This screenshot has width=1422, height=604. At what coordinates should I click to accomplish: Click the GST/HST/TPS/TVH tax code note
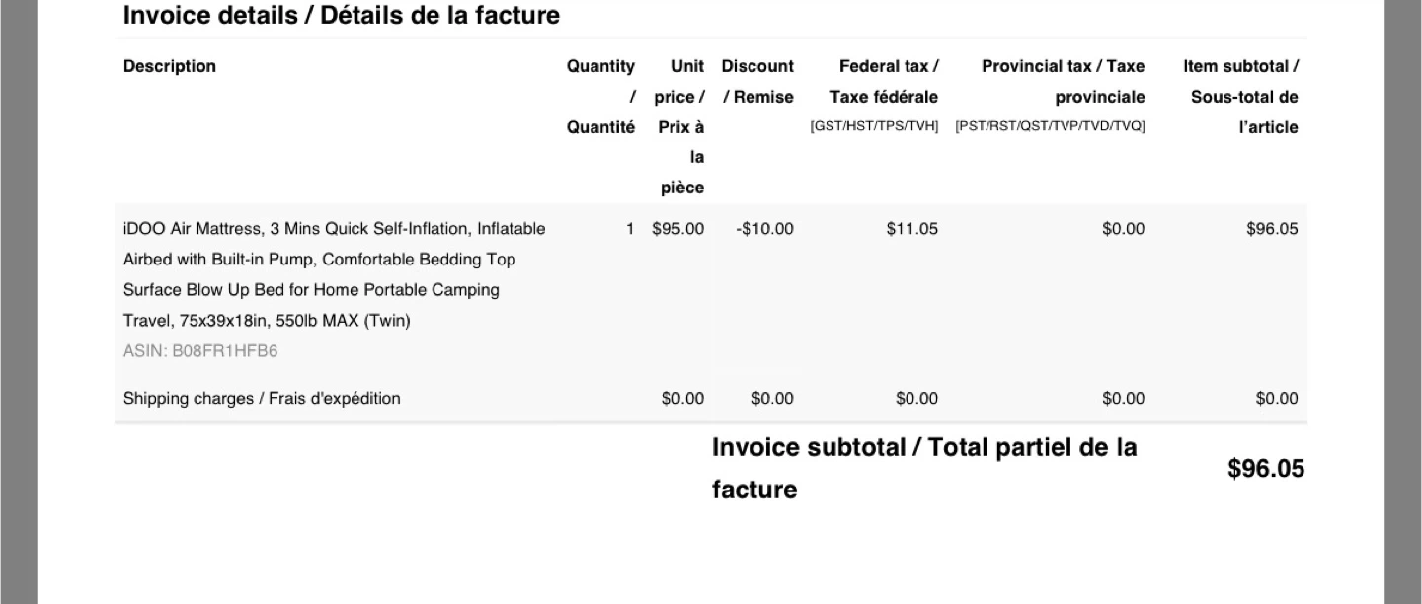click(874, 126)
